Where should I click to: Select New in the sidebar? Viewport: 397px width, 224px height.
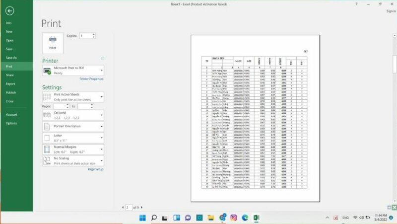pyautogui.click(x=9, y=32)
